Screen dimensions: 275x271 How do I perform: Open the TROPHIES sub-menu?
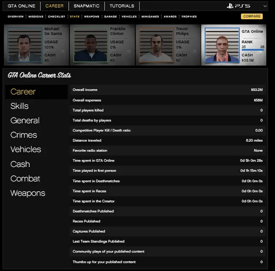click(189, 17)
